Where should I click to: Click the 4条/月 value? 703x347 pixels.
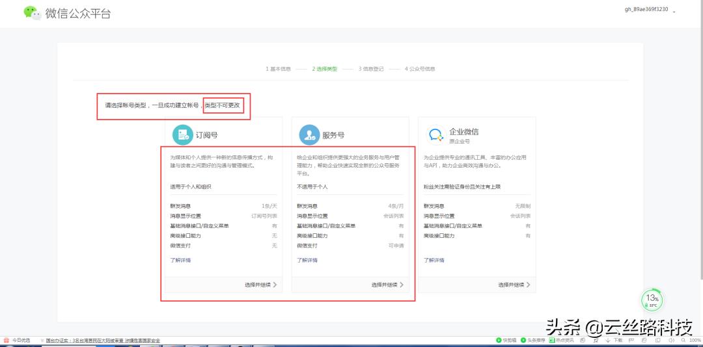tap(396, 206)
